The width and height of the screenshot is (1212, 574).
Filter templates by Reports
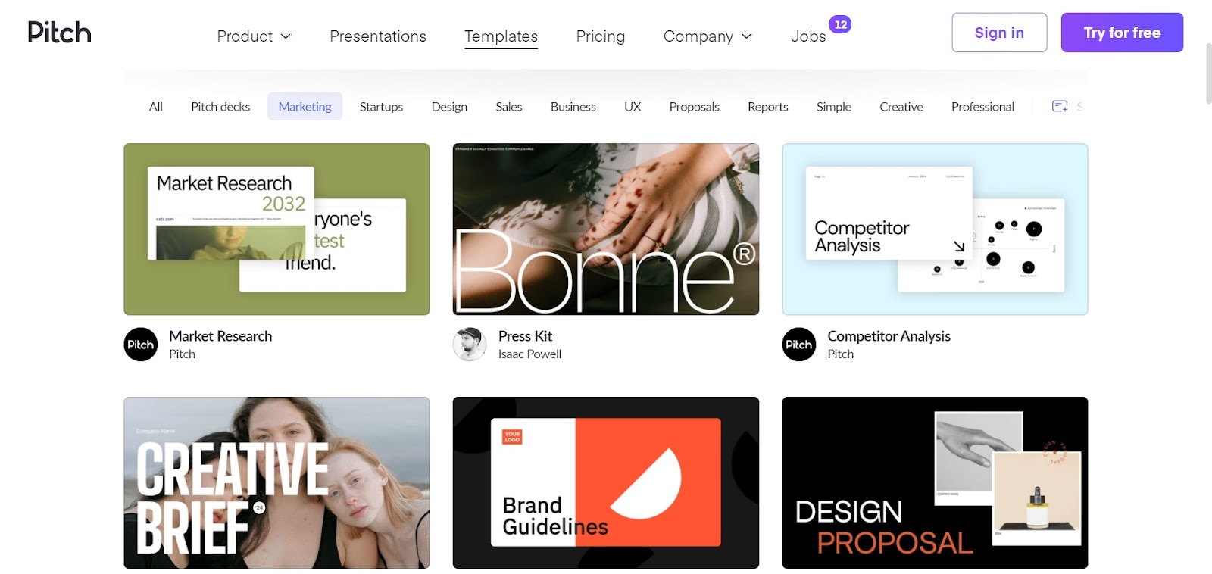768,107
